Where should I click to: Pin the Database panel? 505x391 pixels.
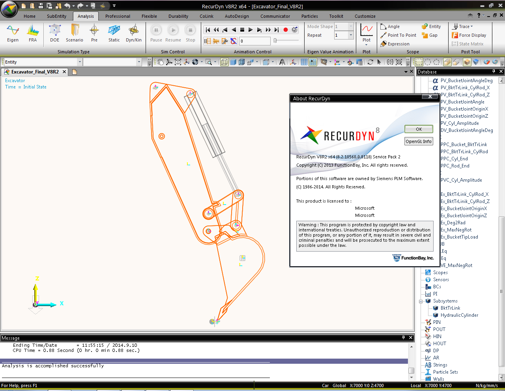494,71
